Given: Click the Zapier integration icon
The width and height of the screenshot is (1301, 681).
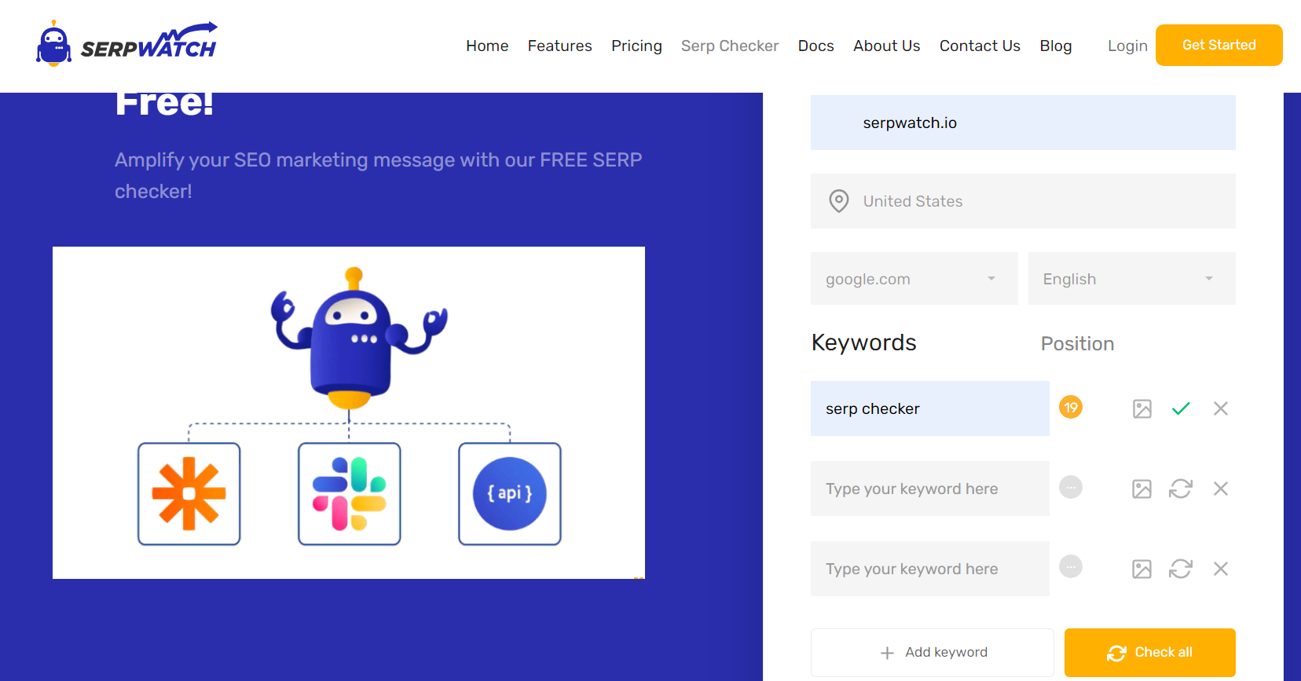Looking at the screenshot, I should pyautogui.click(x=189, y=494).
